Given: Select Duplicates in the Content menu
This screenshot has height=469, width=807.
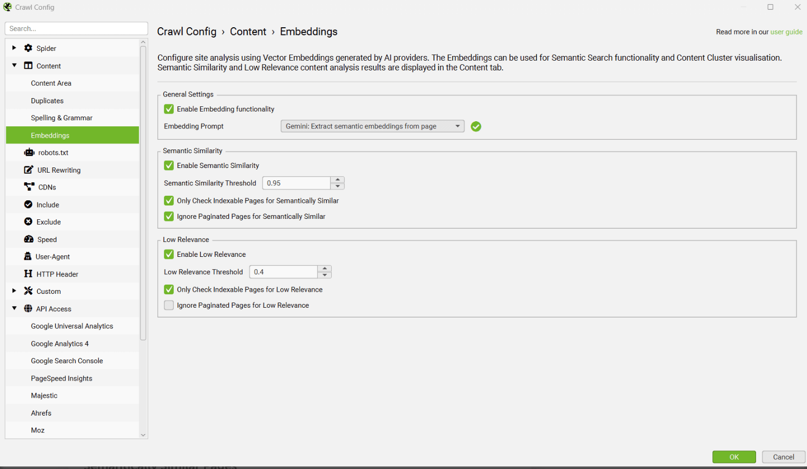Looking at the screenshot, I should [x=47, y=101].
